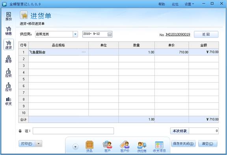
Task: Open the 应付 (payable) sidebar module
Action: click(x=9, y=87)
